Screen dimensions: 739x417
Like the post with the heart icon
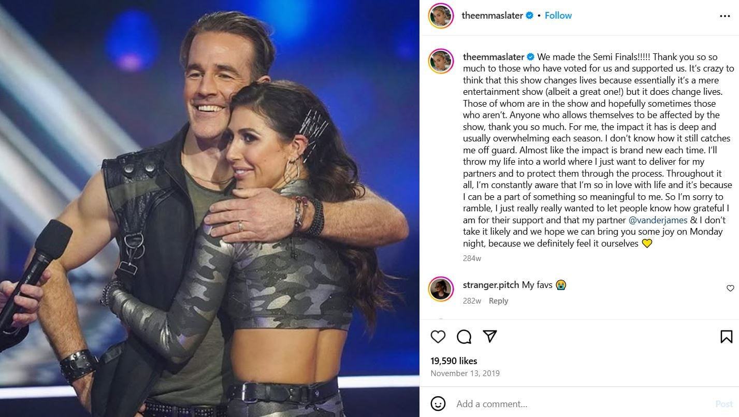(x=438, y=337)
